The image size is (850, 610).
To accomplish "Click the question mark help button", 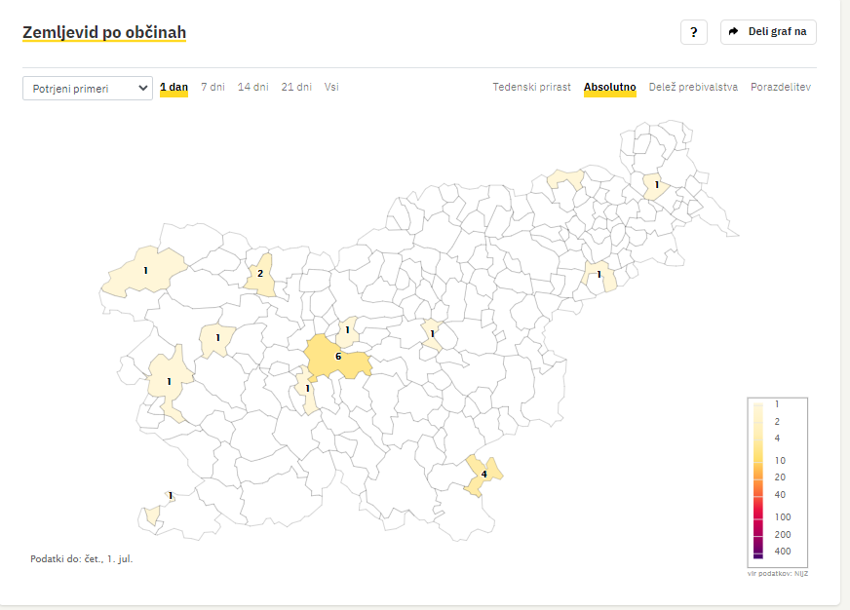I will coord(693,32).
